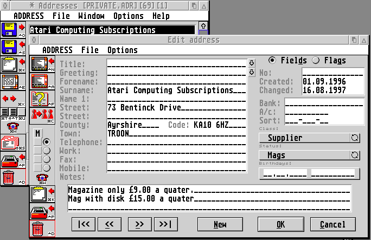The image size is (371, 240).
Task: Tick the checkbox beside the Fax row
Action: tap(38, 159)
